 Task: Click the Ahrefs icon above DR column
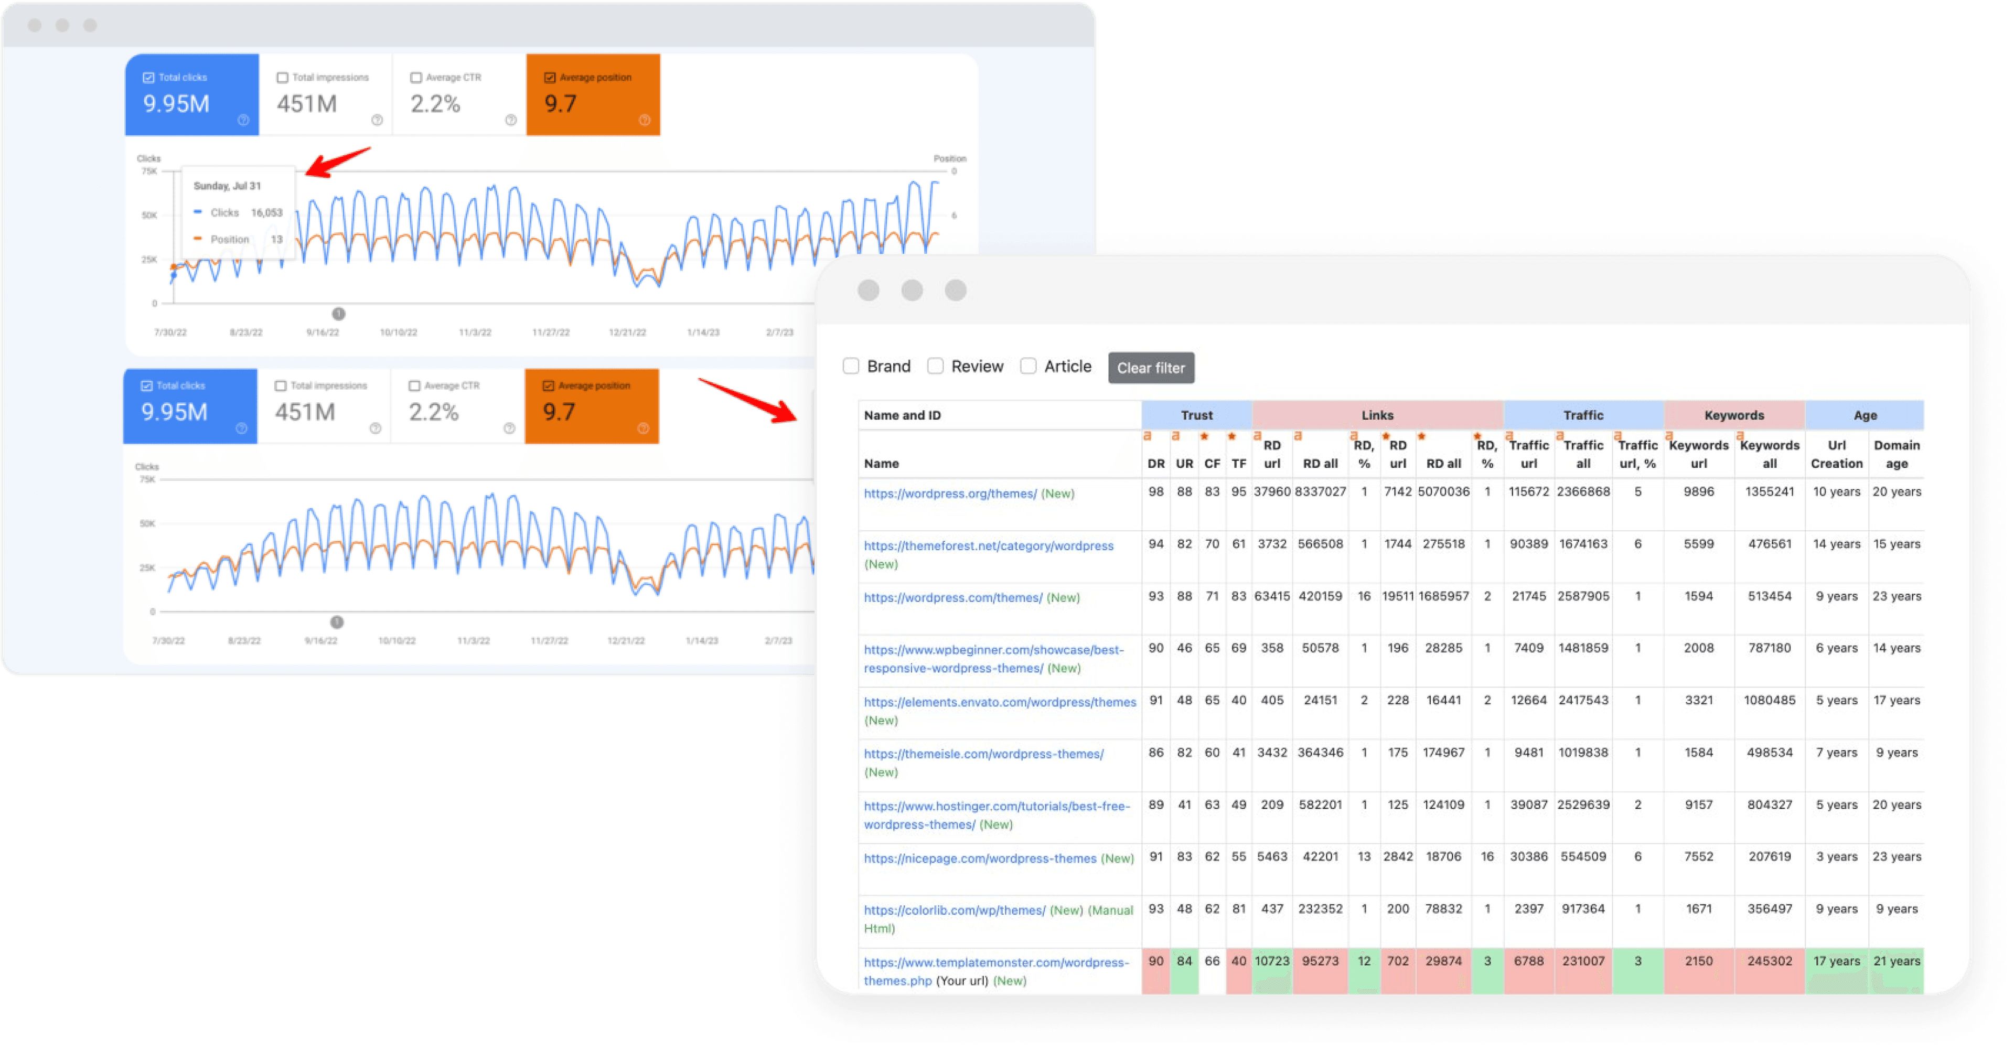(x=1147, y=436)
